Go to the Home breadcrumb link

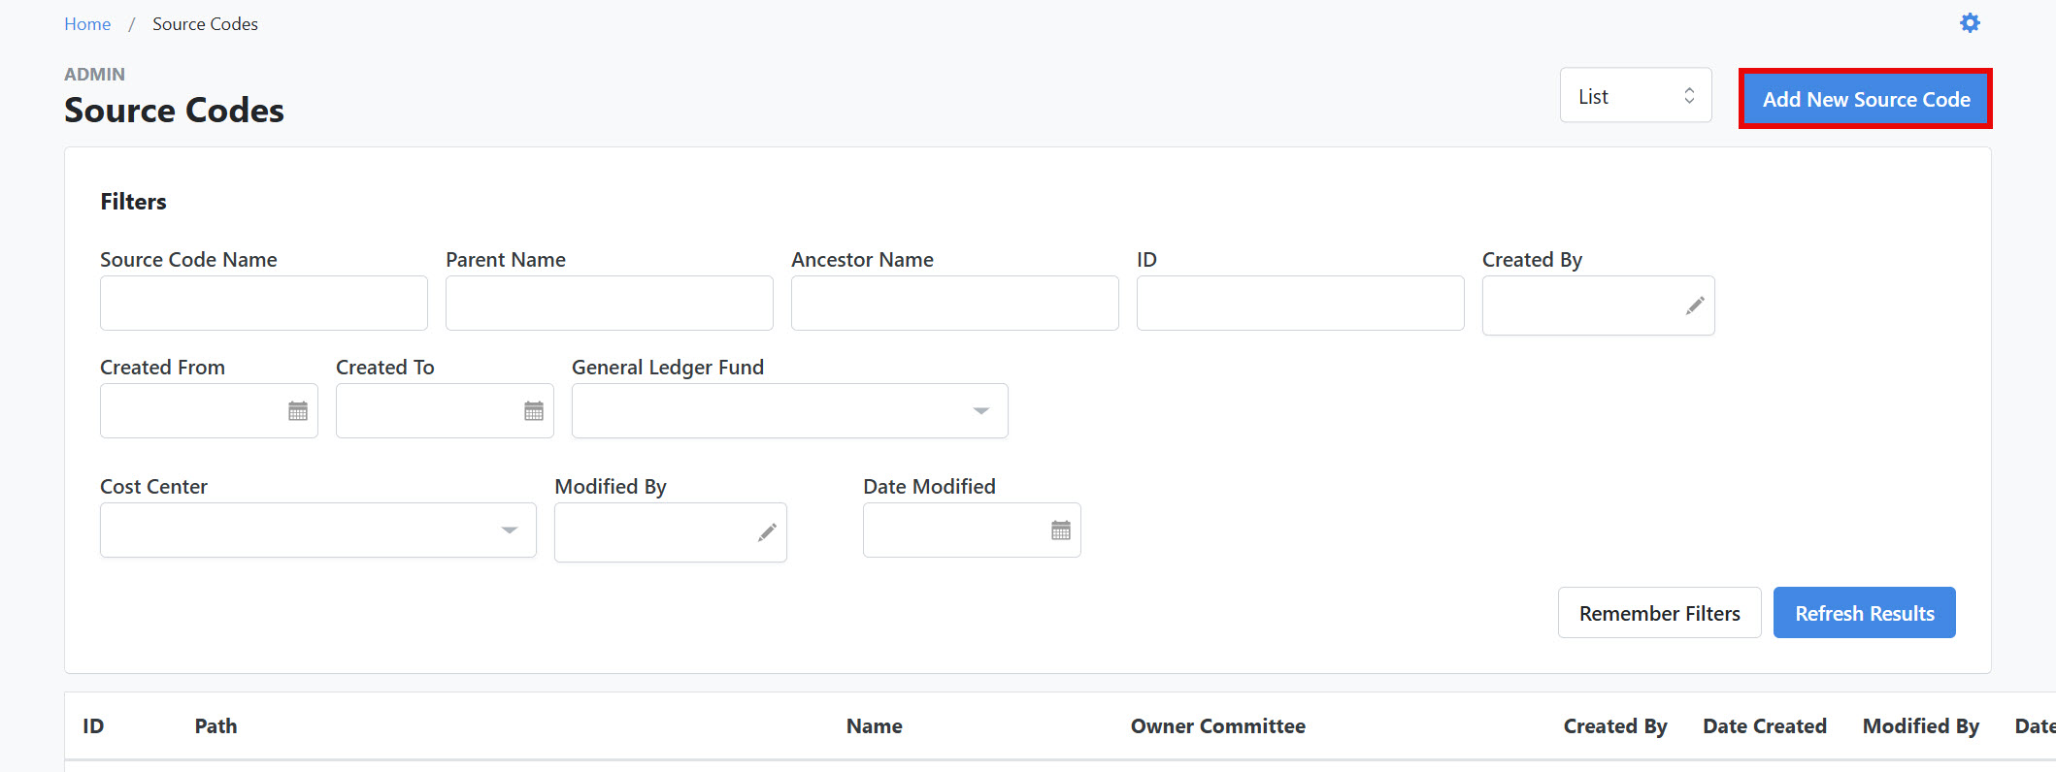[x=87, y=24]
